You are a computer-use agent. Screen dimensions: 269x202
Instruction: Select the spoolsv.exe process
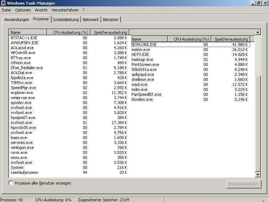(x=69, y=103)
